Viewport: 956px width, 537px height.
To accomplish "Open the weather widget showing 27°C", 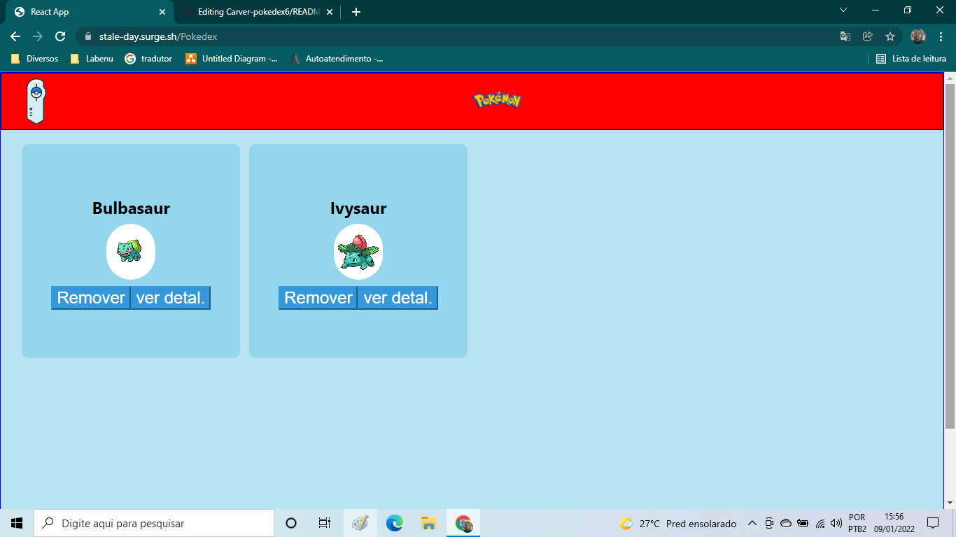I will pyautogui.click(x=678, y=524).
